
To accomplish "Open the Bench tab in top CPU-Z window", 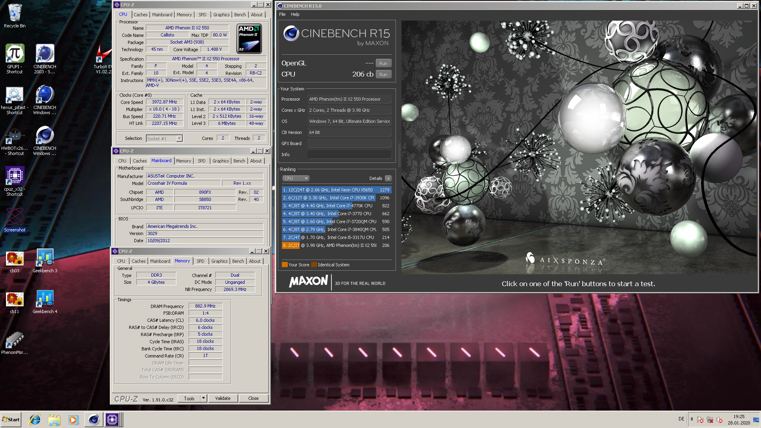I will click(x=240, y=15).
